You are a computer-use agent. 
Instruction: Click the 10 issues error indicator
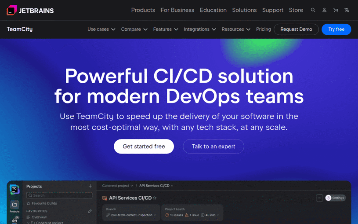click(x=174, y=215)
